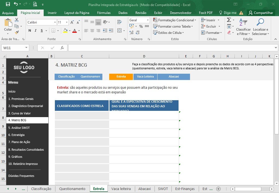Click the Compartilhar share button
Viewport: 279px width, 193px height.
[261, 13]
